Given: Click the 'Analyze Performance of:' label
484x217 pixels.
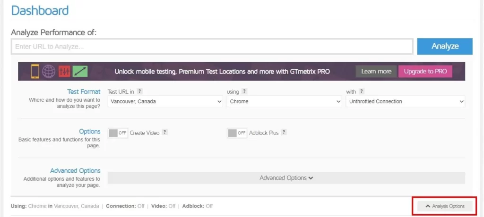Looking at the screenshot, I should click(x=54, y=32).
